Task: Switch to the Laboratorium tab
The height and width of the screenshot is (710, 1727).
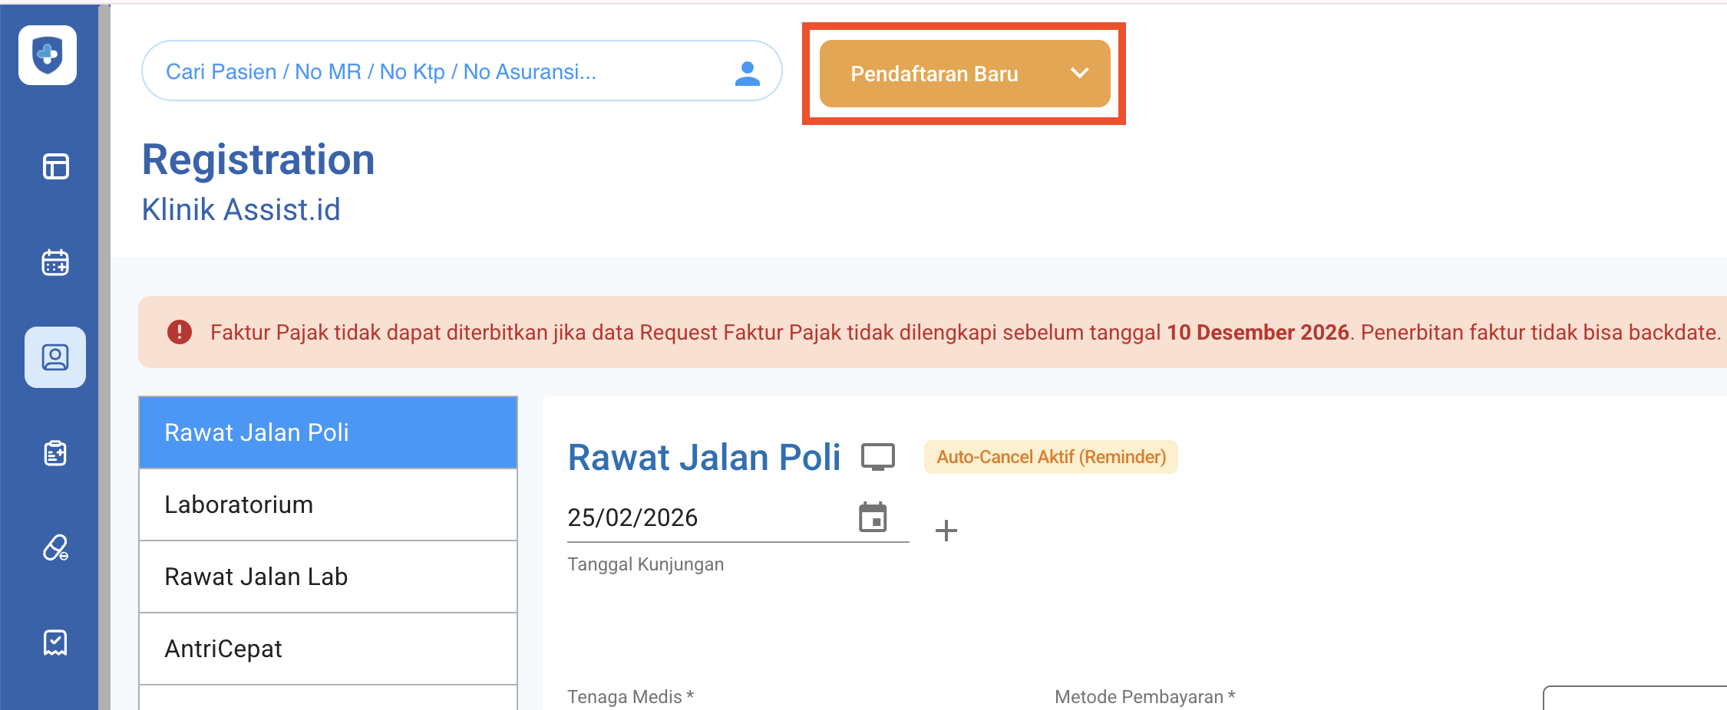Action: (x=328, y=505)
